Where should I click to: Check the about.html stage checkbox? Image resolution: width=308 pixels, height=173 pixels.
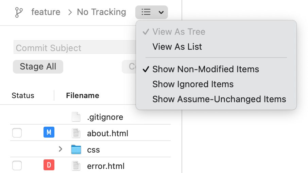[17, 133]
